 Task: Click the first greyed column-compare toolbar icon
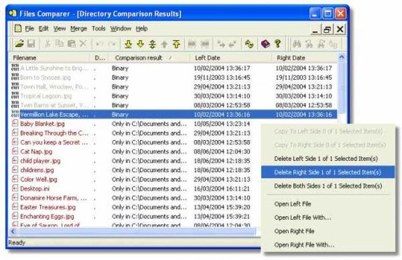192,44
